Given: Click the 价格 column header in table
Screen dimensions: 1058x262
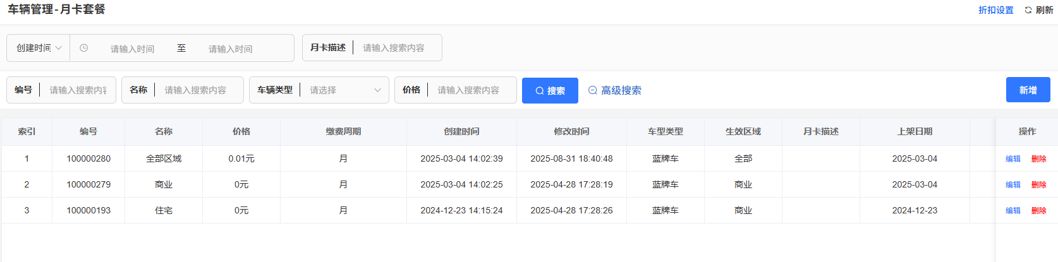Looking at the screenshot, I should click(241, 131).
